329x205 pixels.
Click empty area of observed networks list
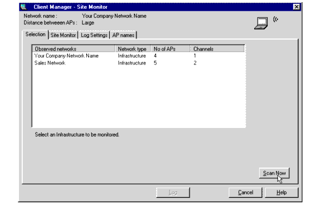click(138, 97)
